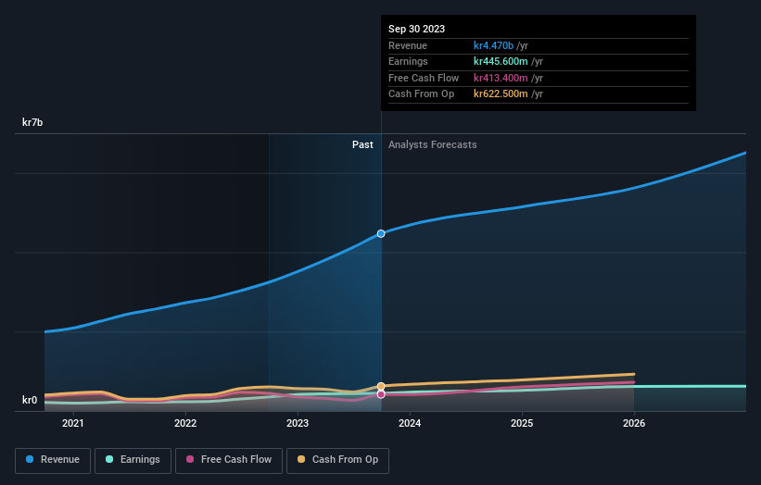Click the Cash From Op orange data point
Viewport: 761px width, 485px height.
tap(381, 386)
